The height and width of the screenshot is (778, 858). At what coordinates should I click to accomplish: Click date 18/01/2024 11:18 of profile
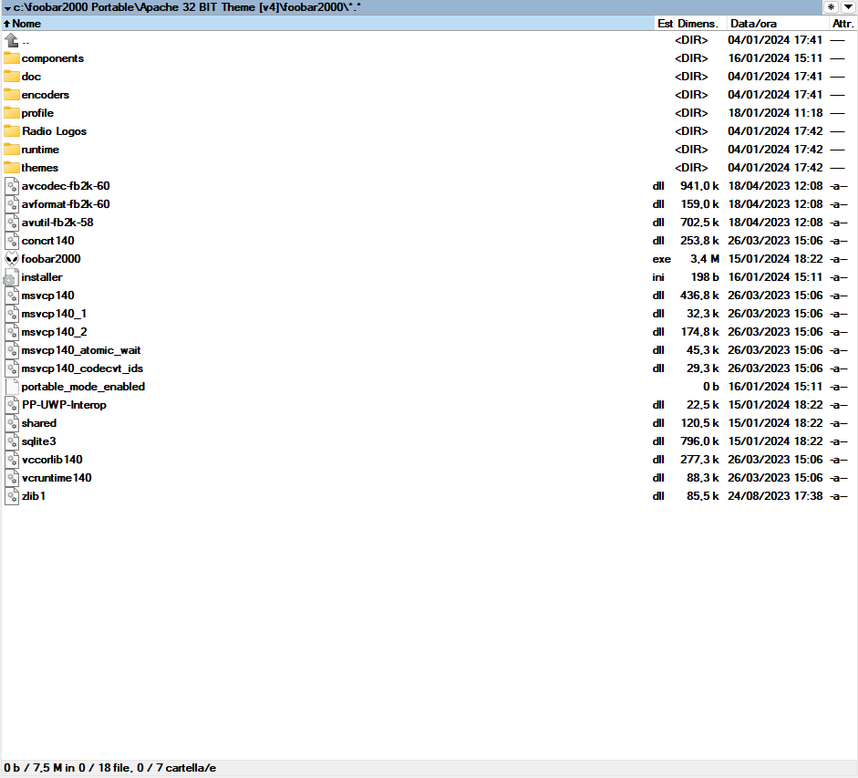(775, 113)
